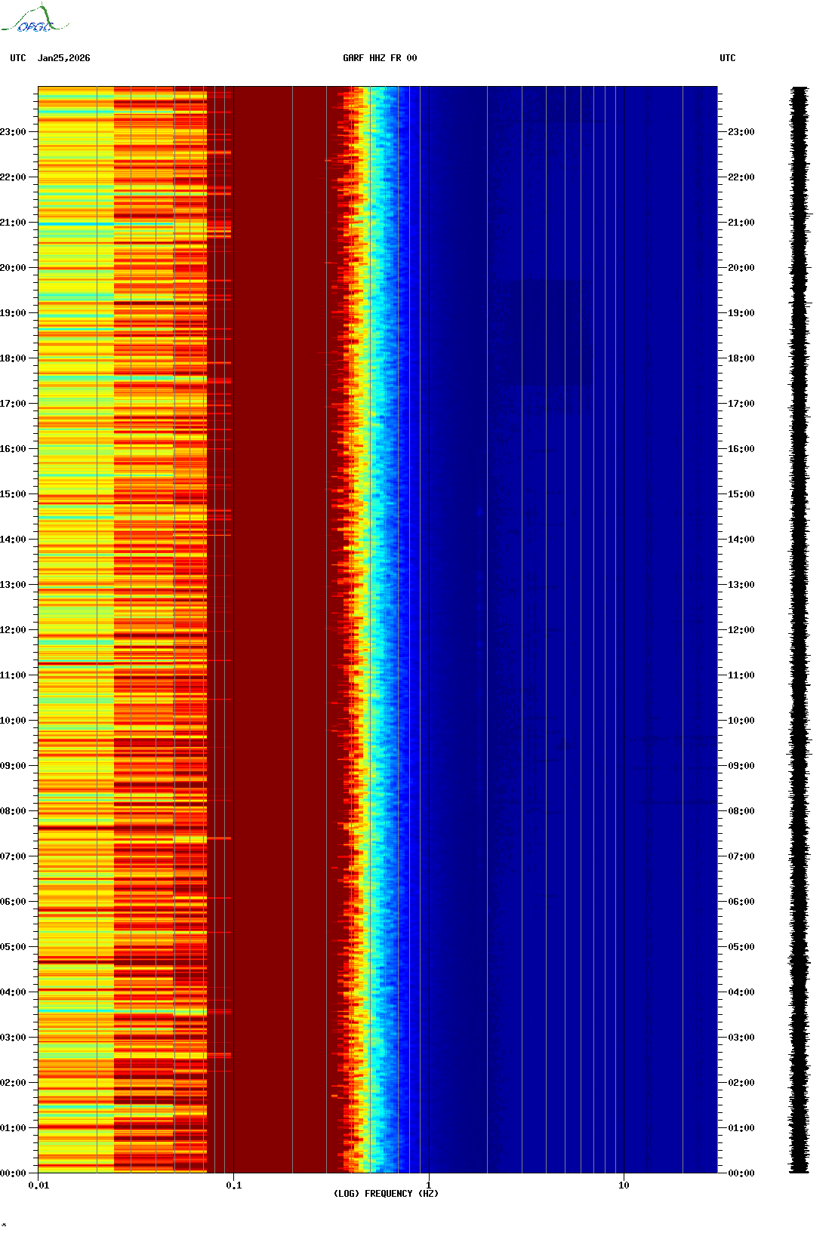Click the left 08:00 time label
832x1233 pixels.
tap(13, 811)
